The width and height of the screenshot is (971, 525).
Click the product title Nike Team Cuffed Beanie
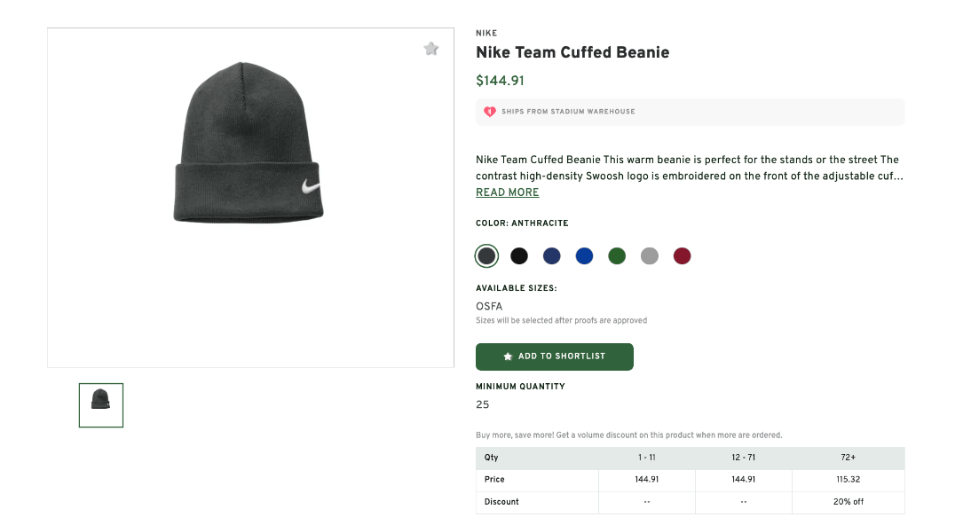tap(572, 52)
